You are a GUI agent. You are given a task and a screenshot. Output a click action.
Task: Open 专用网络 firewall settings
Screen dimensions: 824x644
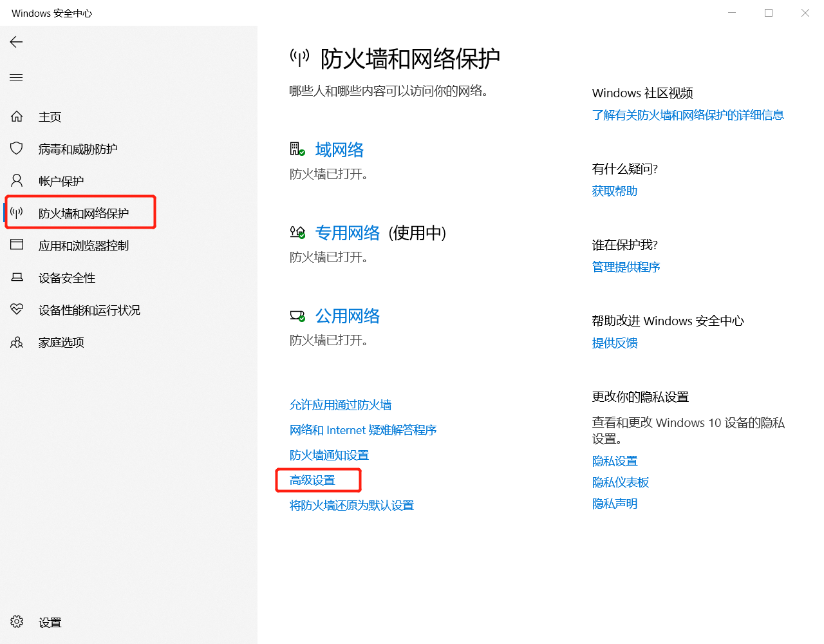347,233
